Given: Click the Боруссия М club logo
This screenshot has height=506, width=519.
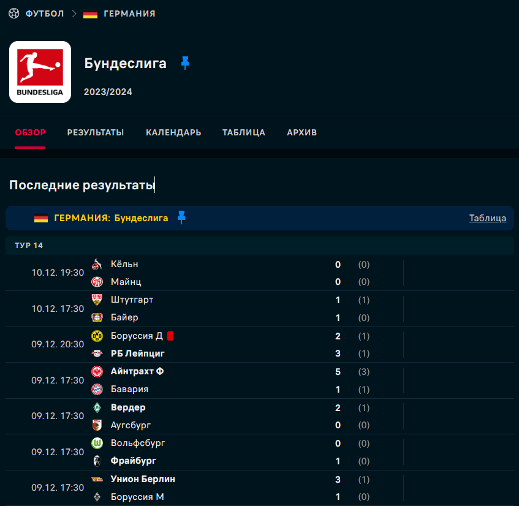Looking at the screenshot, I should 97,497.
